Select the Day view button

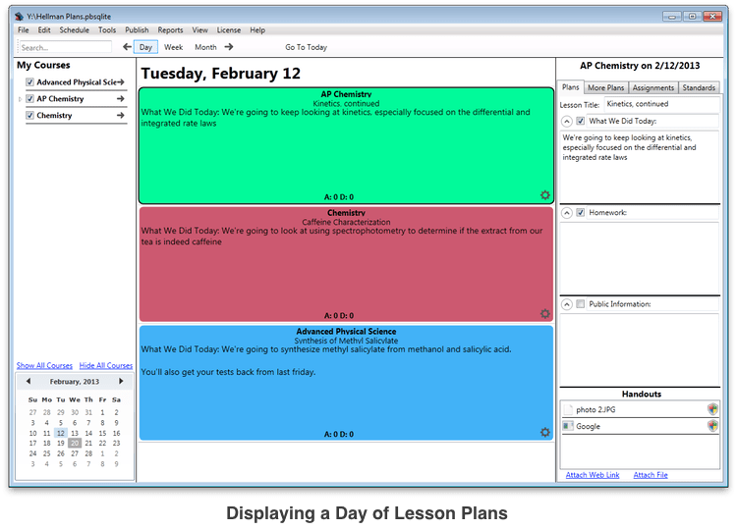145,47
